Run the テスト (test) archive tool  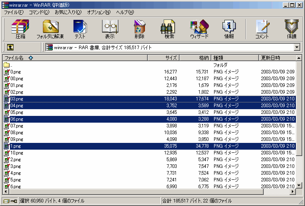[x=80, y=29]
